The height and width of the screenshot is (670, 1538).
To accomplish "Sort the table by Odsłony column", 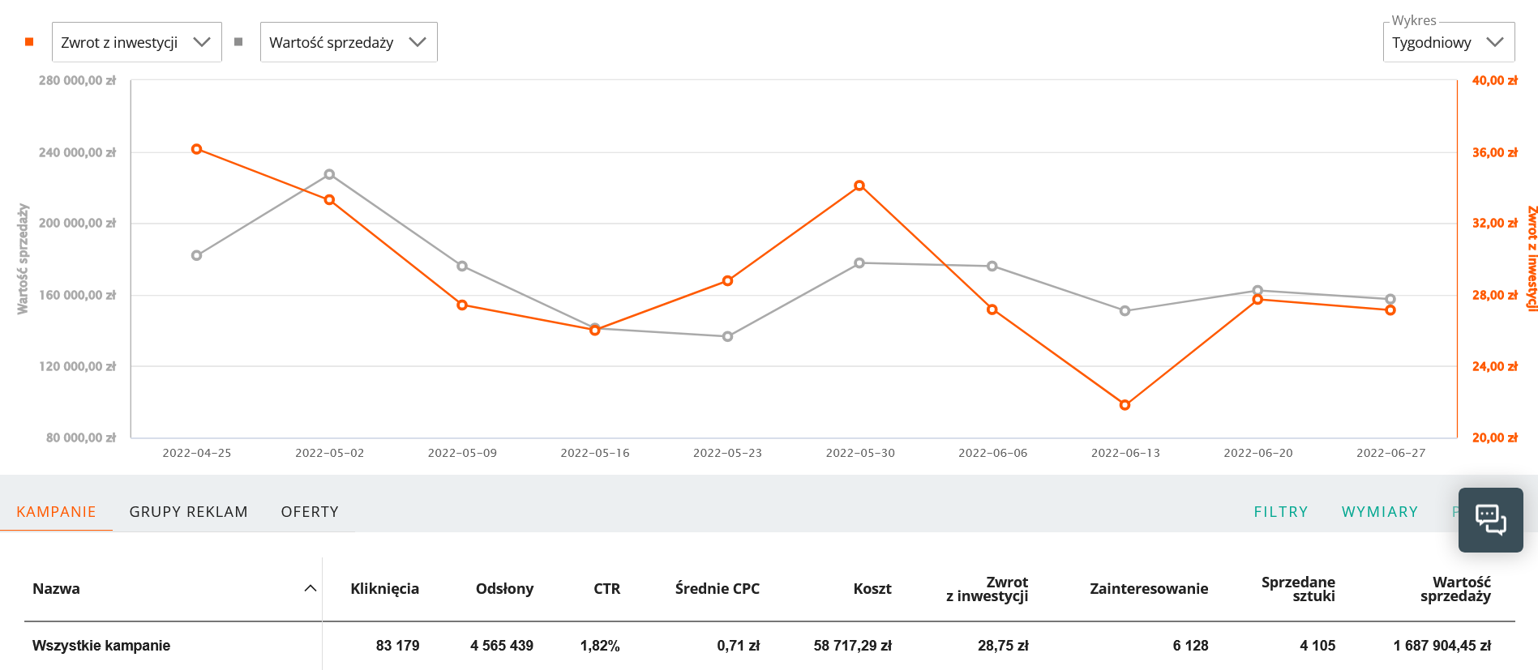I will coord(504,589).
